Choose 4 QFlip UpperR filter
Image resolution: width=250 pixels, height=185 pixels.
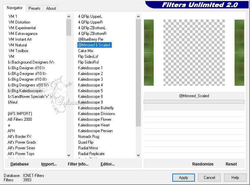click(x=90, y=22)
